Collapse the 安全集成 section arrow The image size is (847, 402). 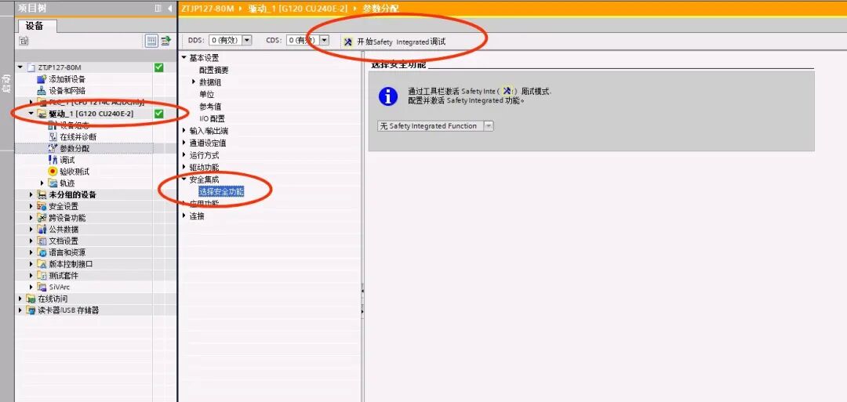(184, 179)
